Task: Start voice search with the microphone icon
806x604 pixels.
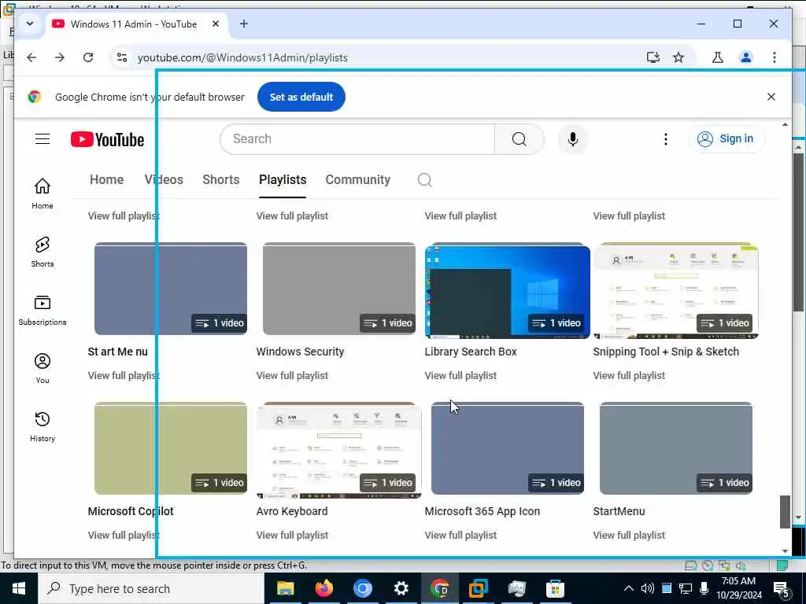Action: click(x=573, y=138)
